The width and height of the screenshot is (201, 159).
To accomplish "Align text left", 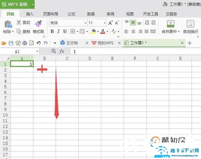I will [127, 31].
